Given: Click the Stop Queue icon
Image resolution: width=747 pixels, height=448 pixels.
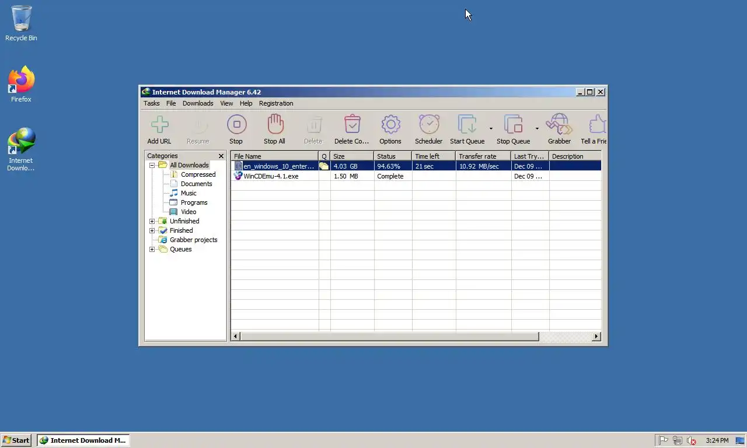Looking at the screenshot, I should (x=514, y=129).
